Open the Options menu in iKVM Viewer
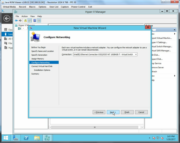 (42, 7)
